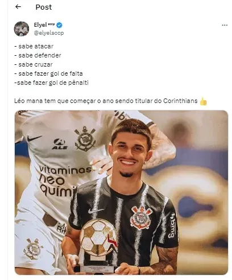Click the 'vitaminas neo química' sponsor text
Screen dimensions: 232x280
pyautogui.click(x=64, y=180)
